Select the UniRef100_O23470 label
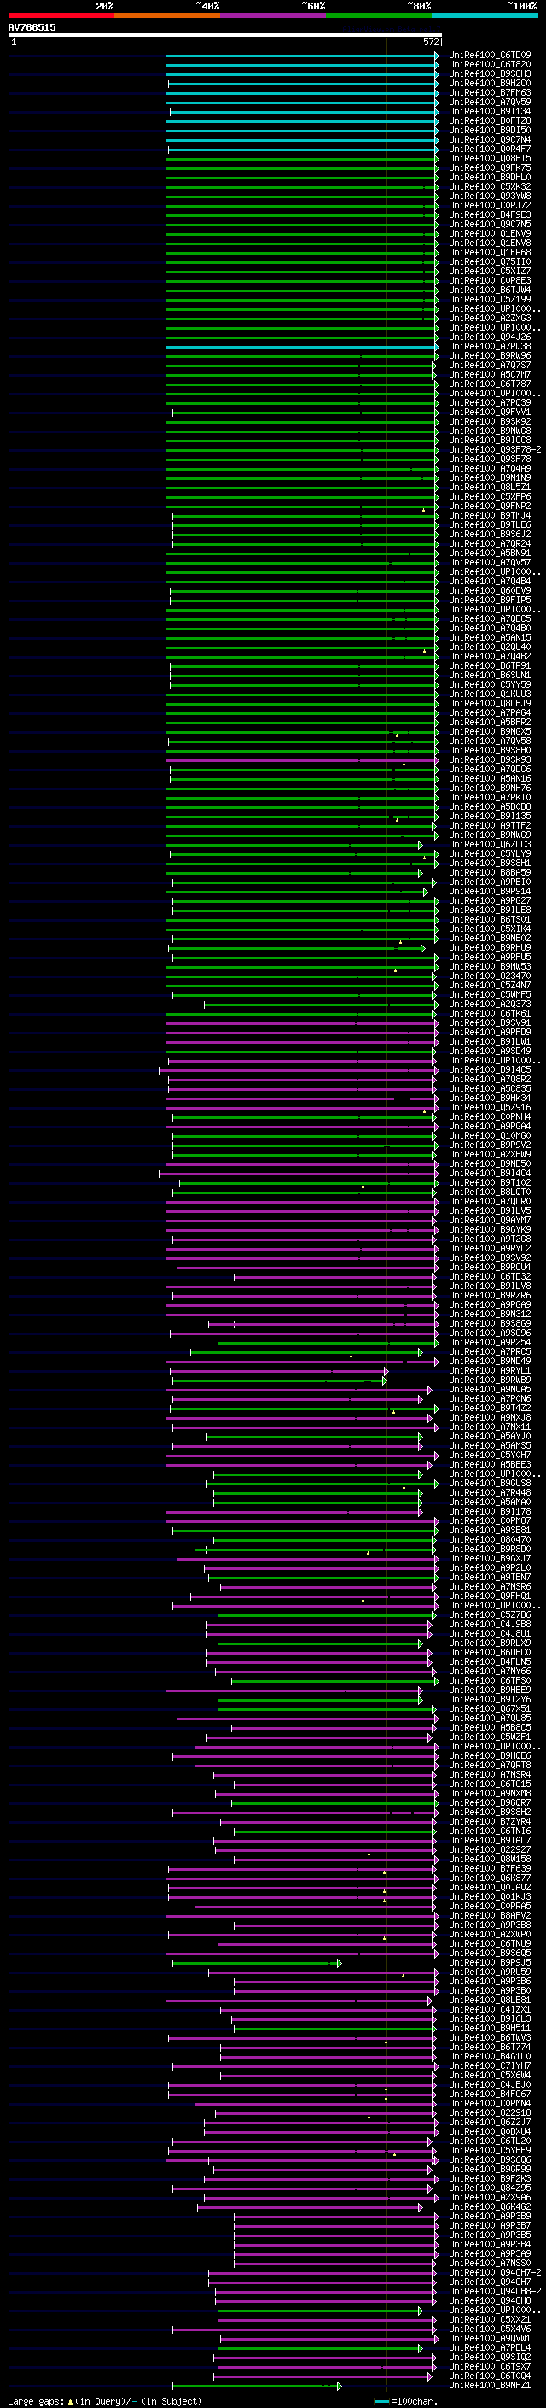The width and height of the screenshot is (546, 2408). point(490,975)
